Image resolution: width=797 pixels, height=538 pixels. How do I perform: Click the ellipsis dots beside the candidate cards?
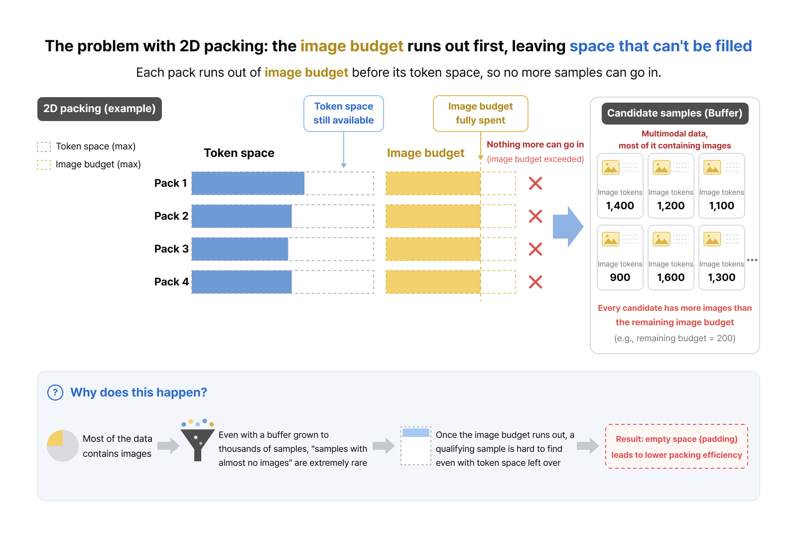click(752, 260)
